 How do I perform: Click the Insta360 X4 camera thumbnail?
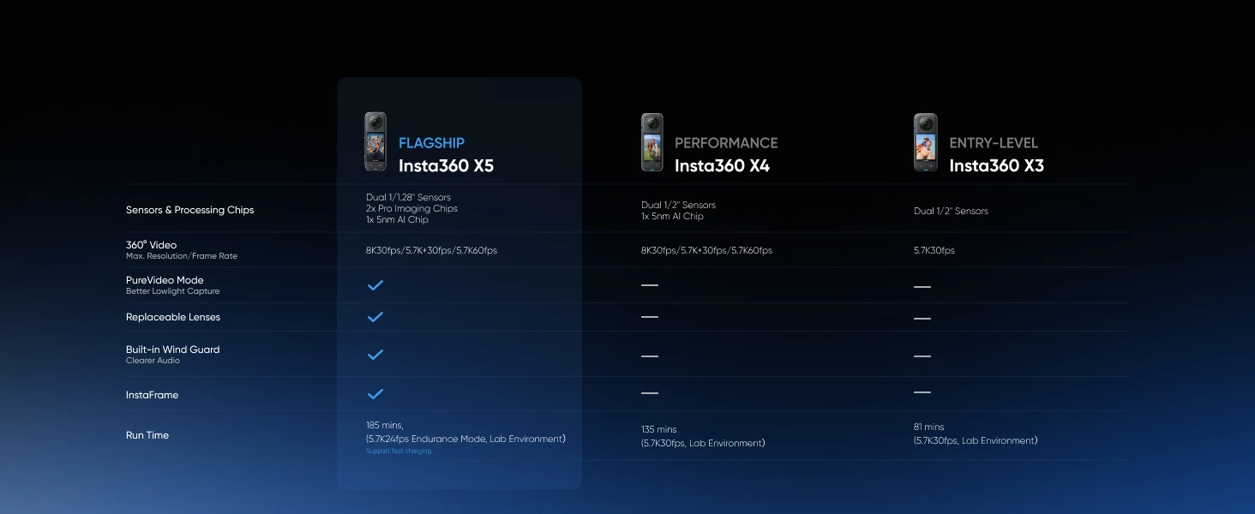pyautogui.click(x=652, y=141)
